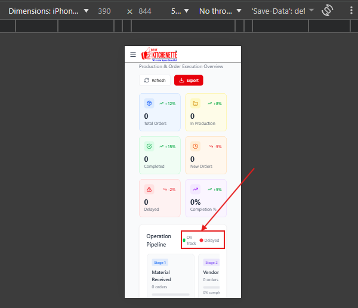
Task: Open the zoom percentage dropdown
Action: pyautogui.click(x=180, y=11)
